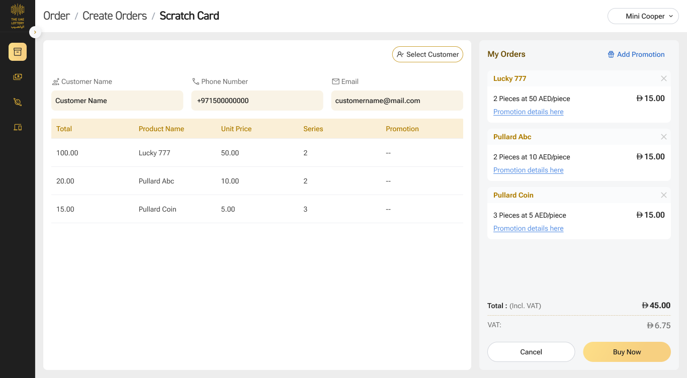The image size is (687, 378).
Task: Click the 100.00 total cell
Action: coord(67,153)
